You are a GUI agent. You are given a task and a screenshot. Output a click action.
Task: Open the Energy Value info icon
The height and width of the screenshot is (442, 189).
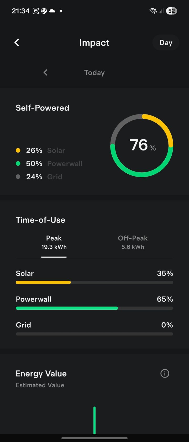click(x=165, y=373)
